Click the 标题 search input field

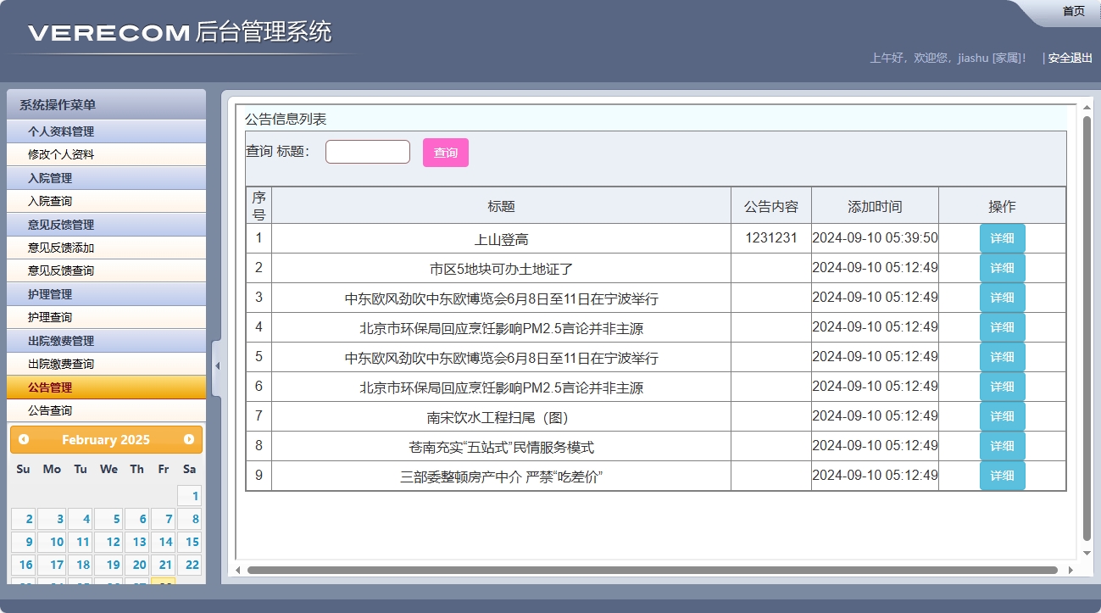click(x=367, y=151)
